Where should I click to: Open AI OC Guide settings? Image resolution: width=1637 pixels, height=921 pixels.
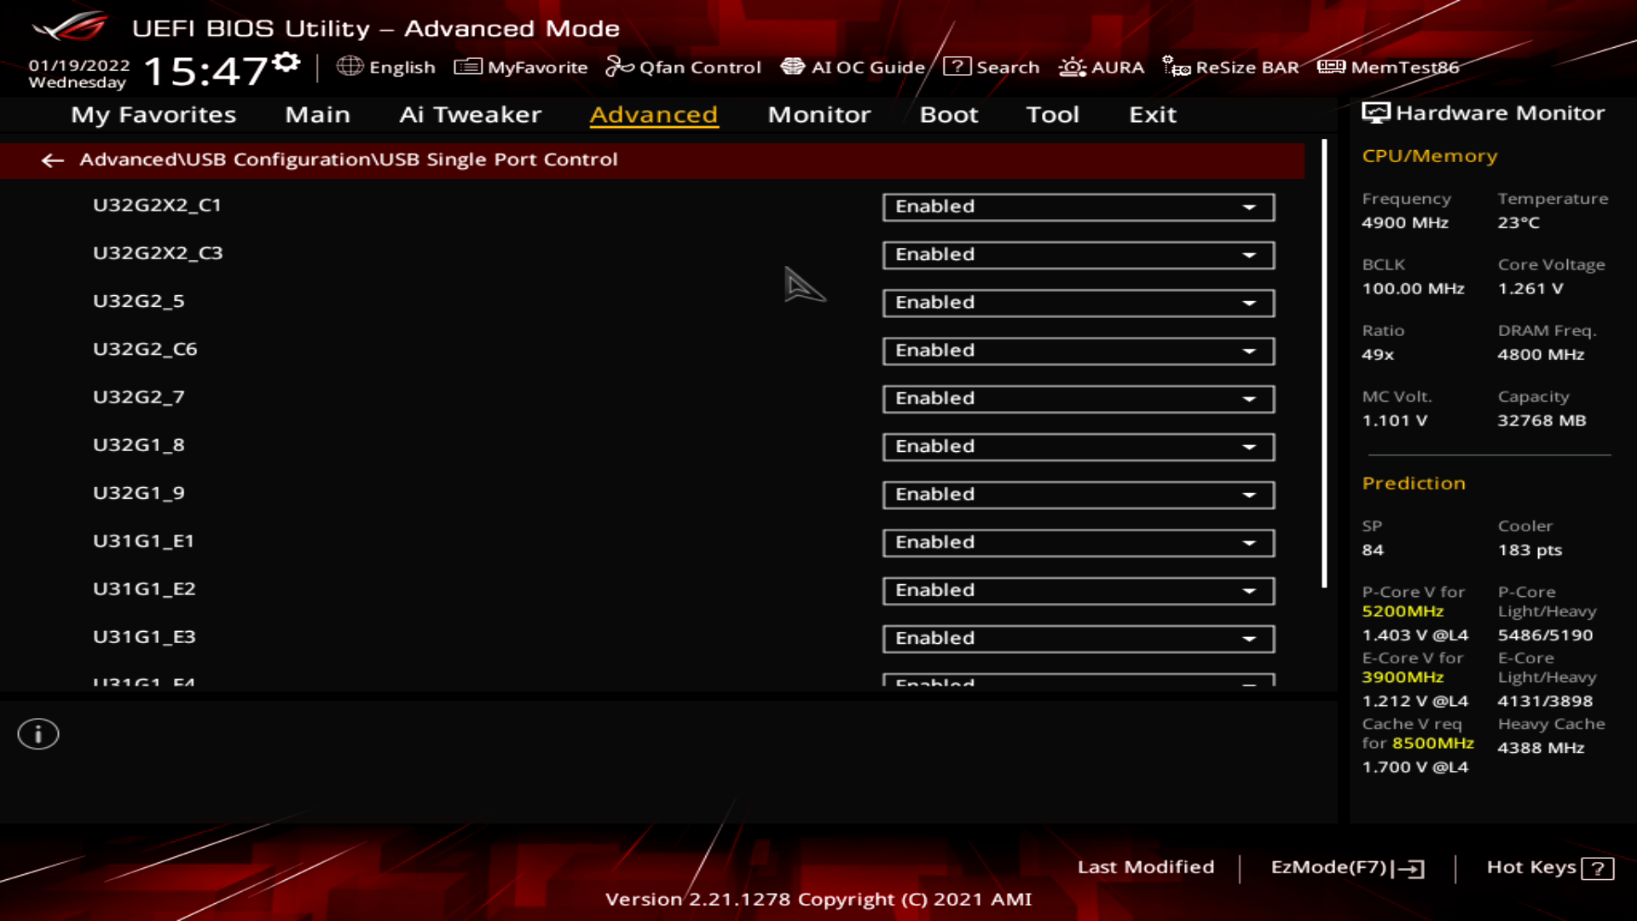[x=856, y=67]
